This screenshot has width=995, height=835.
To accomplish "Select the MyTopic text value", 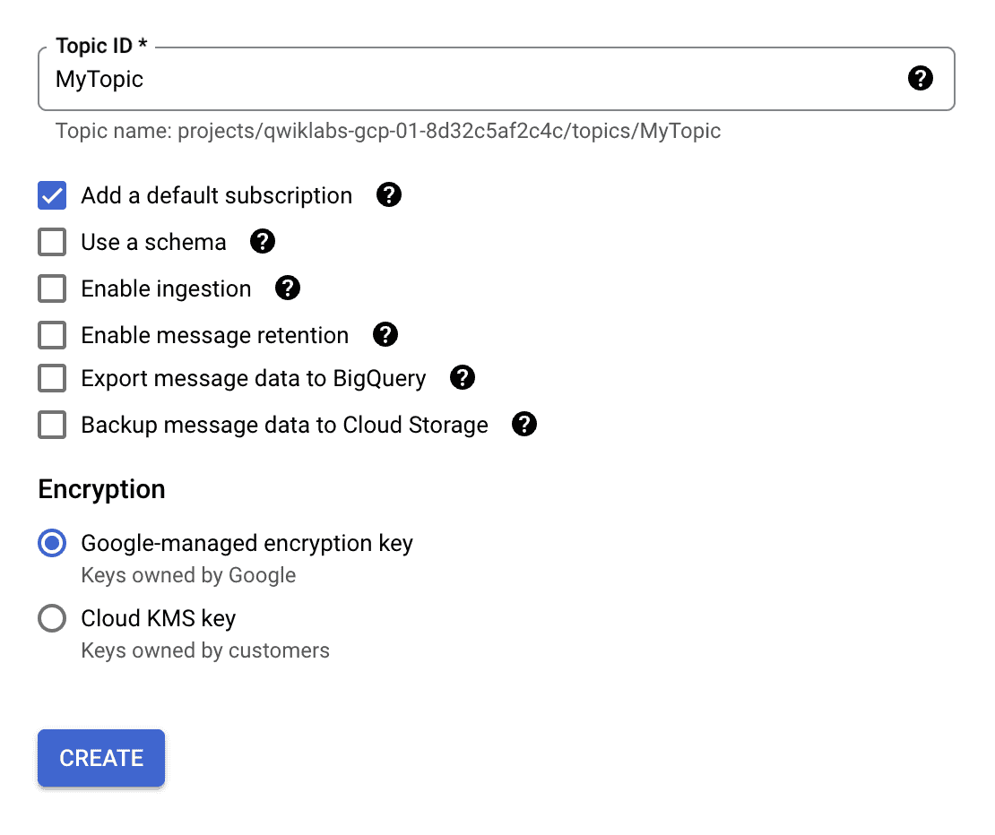I will click(99, 79).
